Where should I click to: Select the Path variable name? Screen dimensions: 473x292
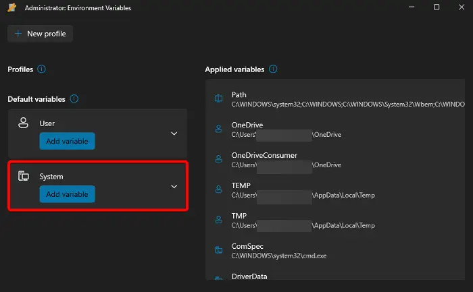(239, 94)
